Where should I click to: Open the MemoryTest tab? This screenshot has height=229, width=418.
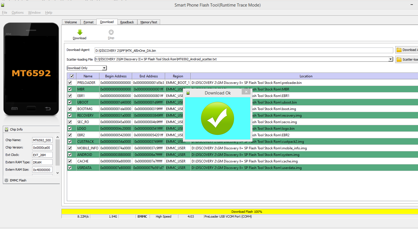tap(149, 22)
